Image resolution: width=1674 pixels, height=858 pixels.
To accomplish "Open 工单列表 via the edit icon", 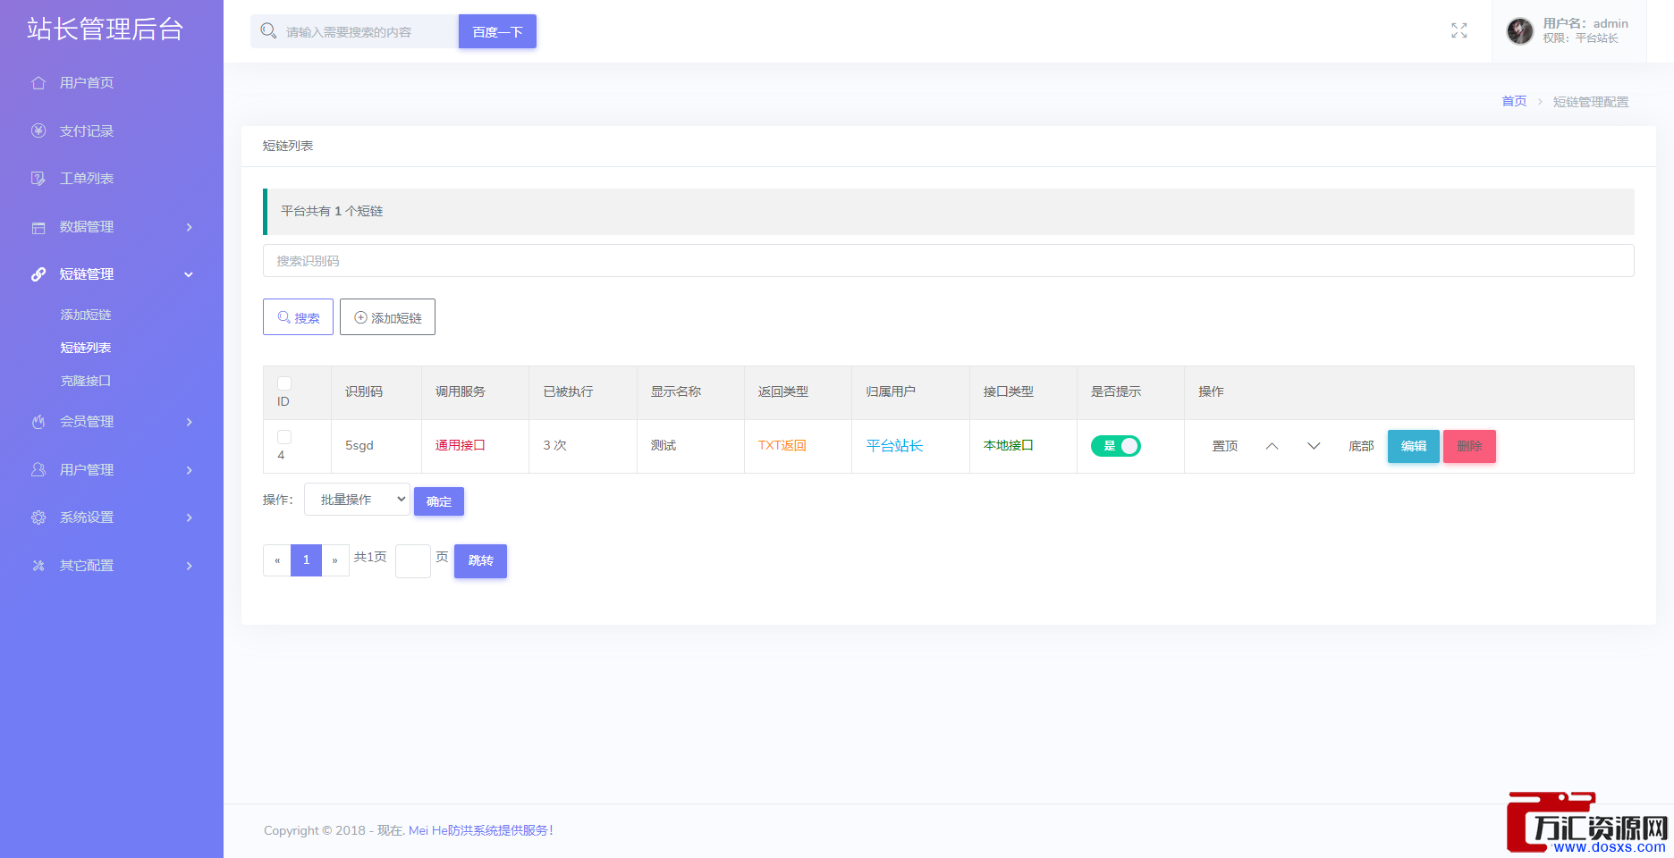I will (x=38, y=179).
